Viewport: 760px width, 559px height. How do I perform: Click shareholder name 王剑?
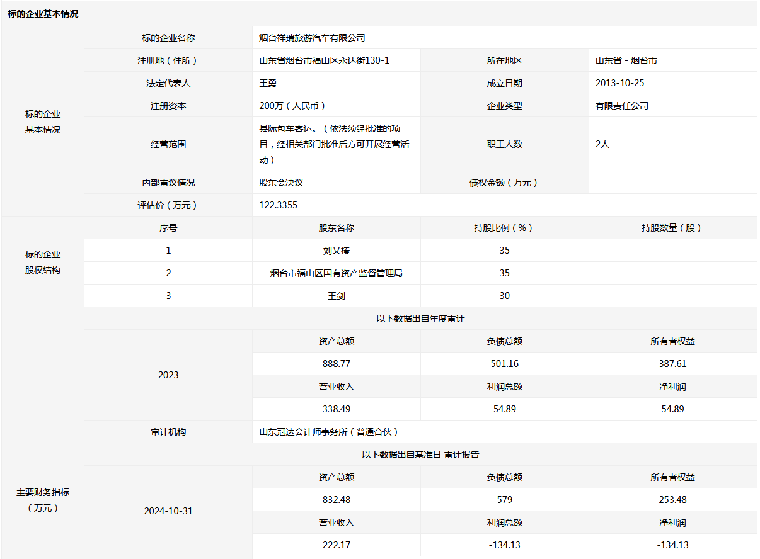336,296
